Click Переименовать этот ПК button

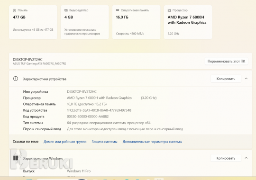[x=226, y=61]
